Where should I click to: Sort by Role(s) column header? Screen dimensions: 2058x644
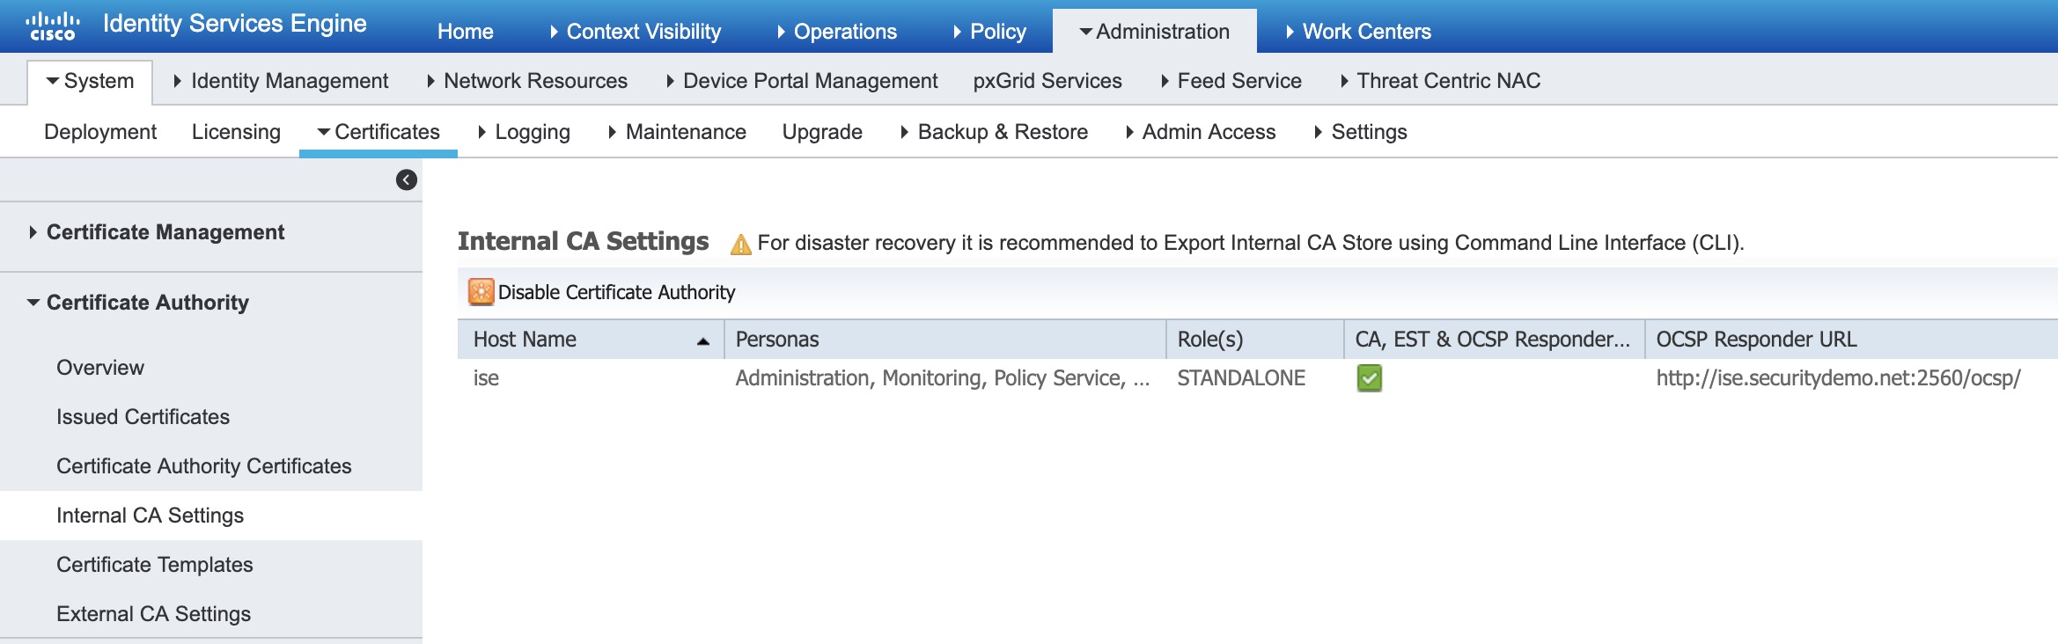click(x=1255, y=340)
